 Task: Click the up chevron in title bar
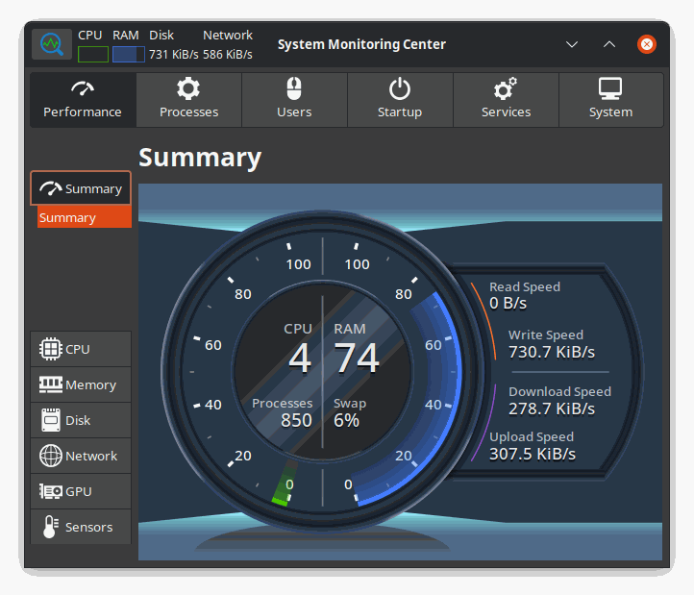(x=609, y=44)
